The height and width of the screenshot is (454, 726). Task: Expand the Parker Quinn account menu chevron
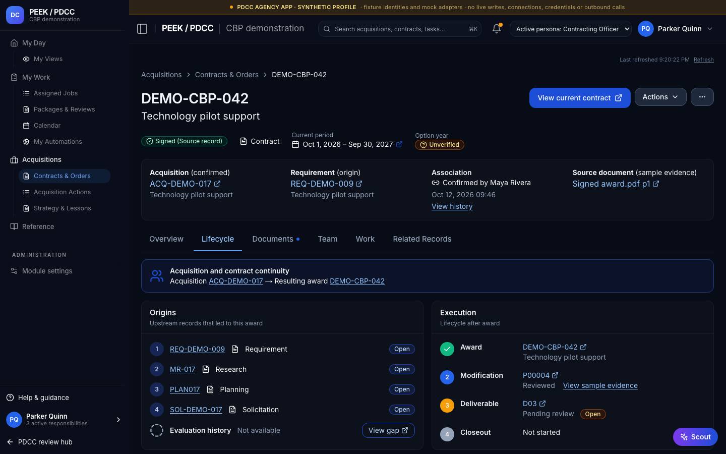710,29
